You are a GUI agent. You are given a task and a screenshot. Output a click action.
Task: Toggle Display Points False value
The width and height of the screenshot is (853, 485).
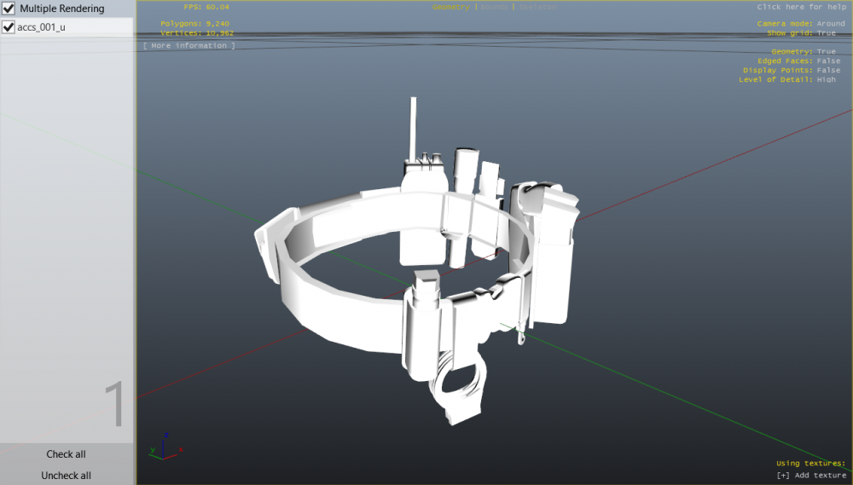coord(828,71)
